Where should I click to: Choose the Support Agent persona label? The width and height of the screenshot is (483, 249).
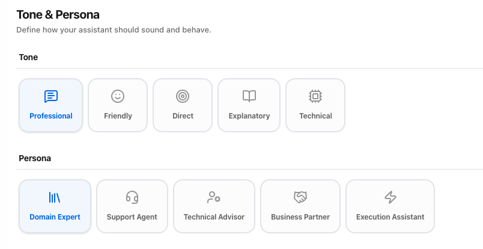click(132, 217)
